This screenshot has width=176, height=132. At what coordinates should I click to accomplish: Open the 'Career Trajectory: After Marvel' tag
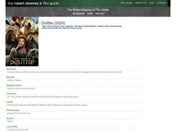(72, 26)
